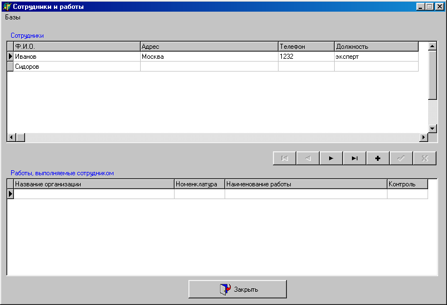Click the Номенклатура column header

coord(200,184)
